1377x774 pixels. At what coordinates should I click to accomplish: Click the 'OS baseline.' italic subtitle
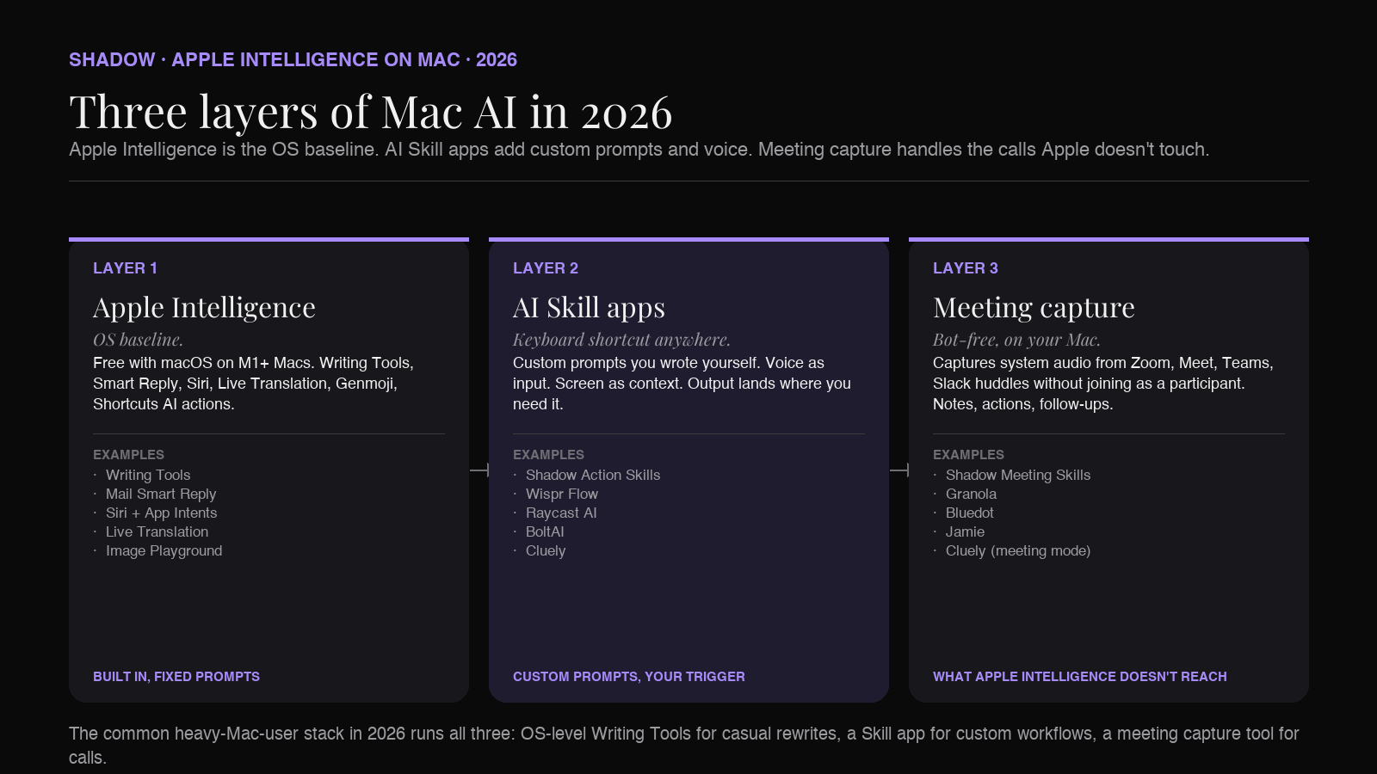pos(138,340)
